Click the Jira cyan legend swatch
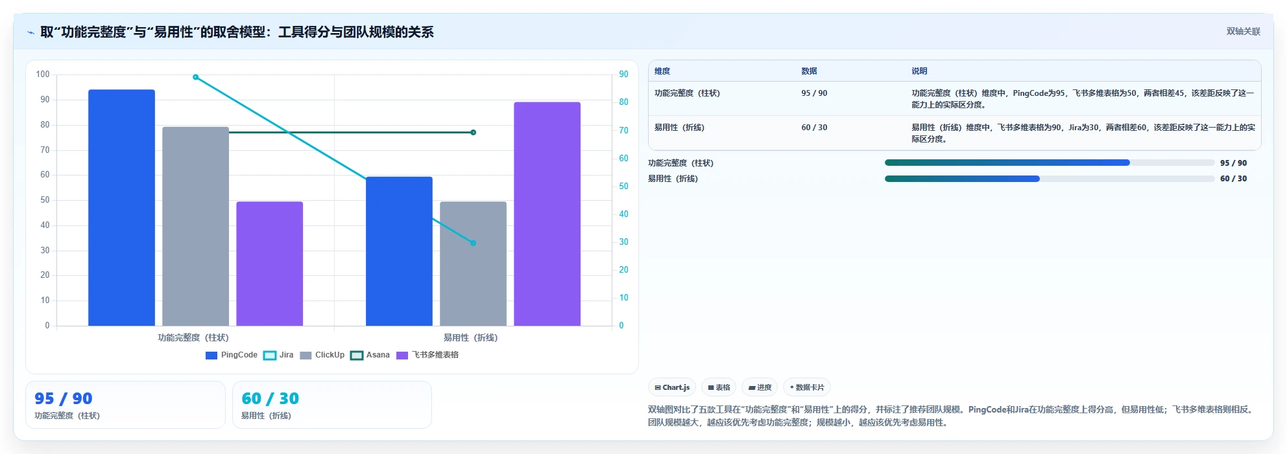This screenshot has height=454, width=1287. (x=270, y=356)
